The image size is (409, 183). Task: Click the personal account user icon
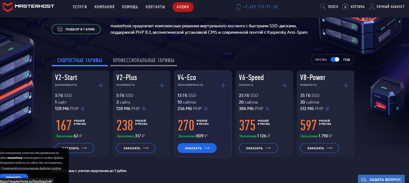point(372,6)
